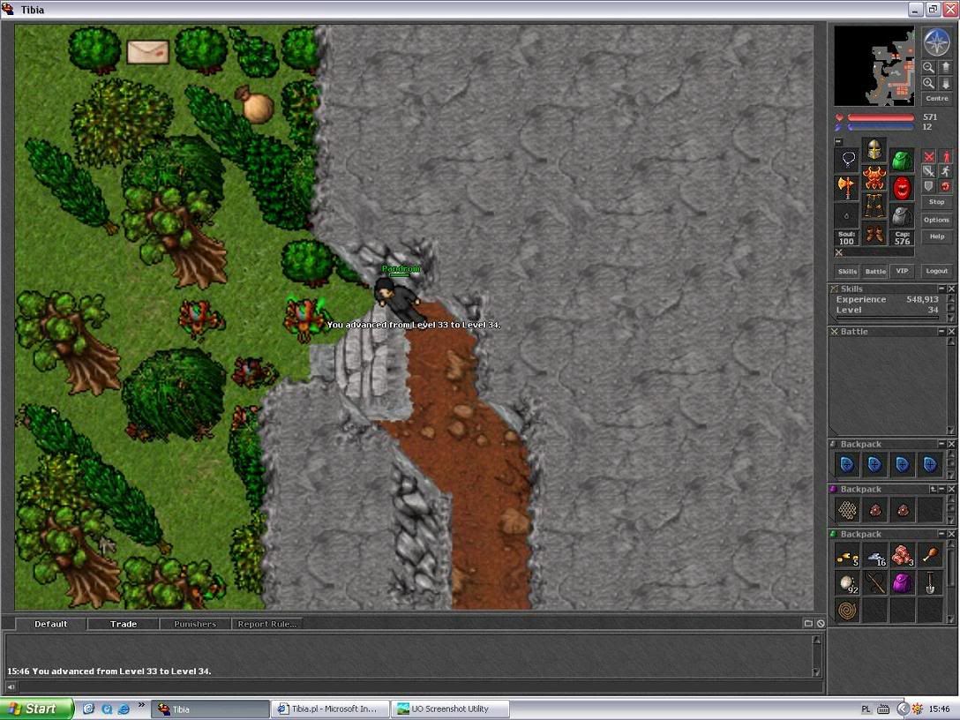Move minimap one floor up
This screenshot has width=960, height=720.
[945, 67]
